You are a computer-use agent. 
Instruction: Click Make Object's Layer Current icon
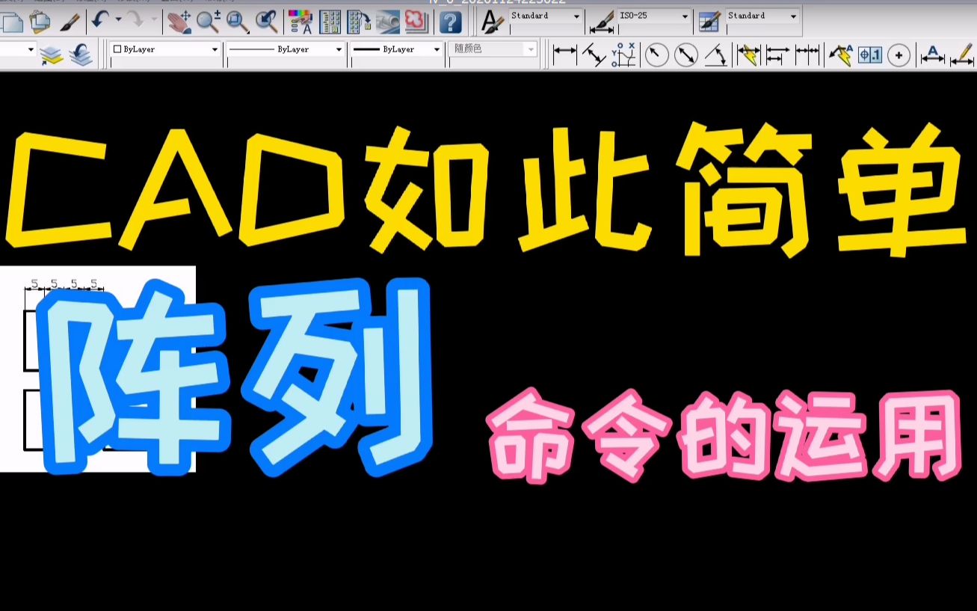[x=52, y=55]
